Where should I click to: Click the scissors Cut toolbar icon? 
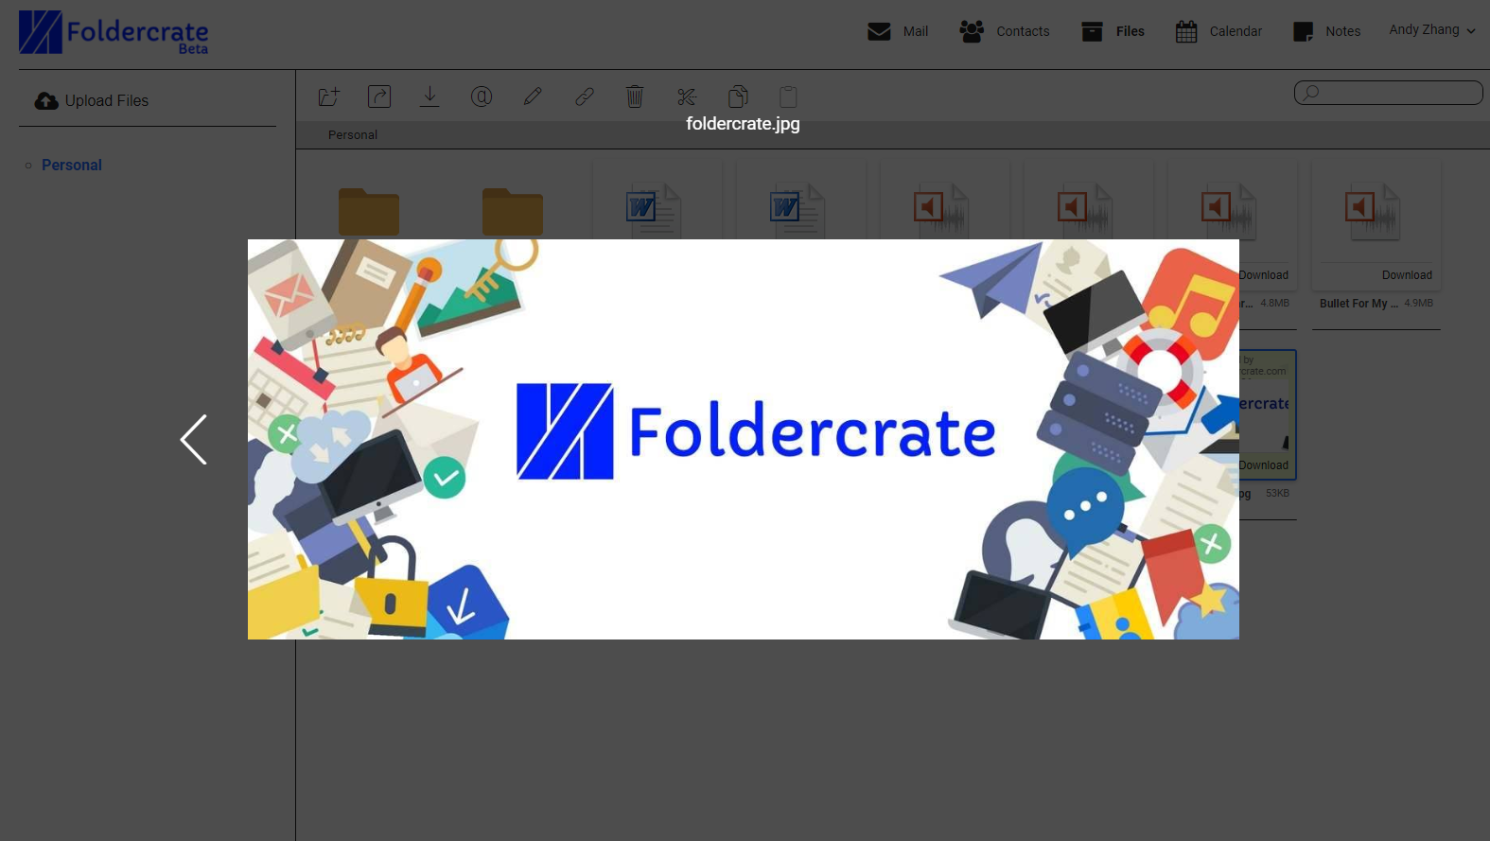687,96
